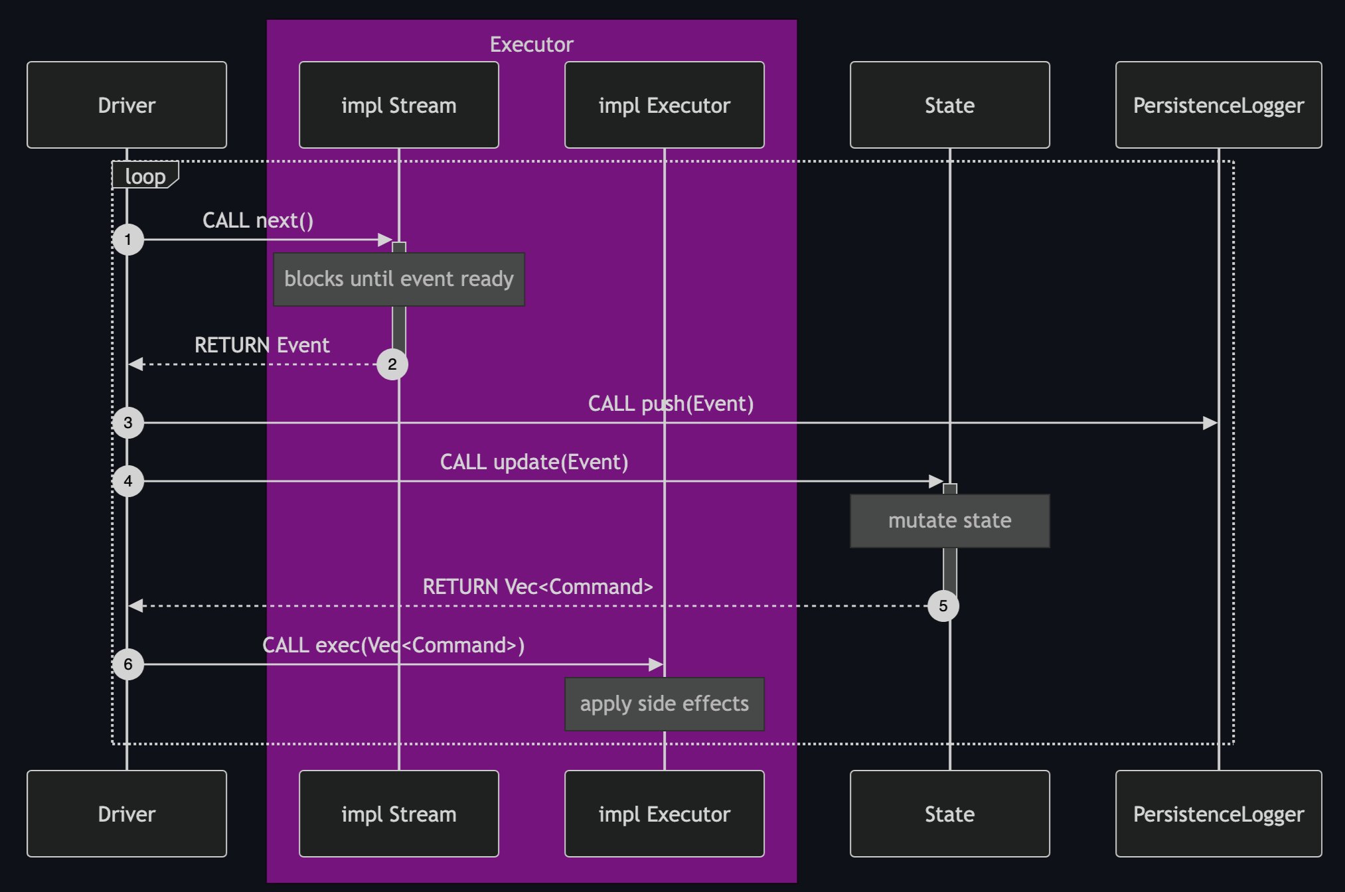Select the mutate state note box
The height and width of the screenshot is (892, 1345).
[949, 520]
